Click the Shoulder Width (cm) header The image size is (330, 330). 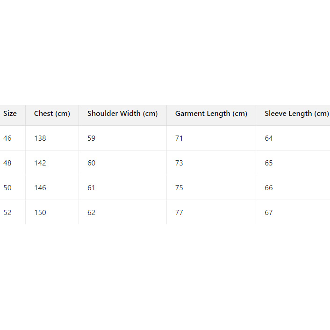122,114
